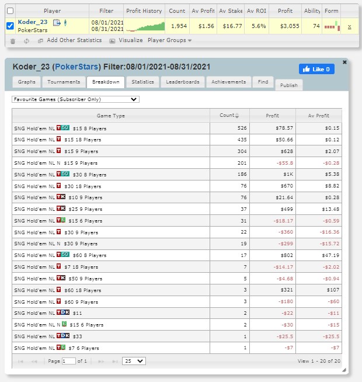Click the last page pager icon

click(115, 362)
